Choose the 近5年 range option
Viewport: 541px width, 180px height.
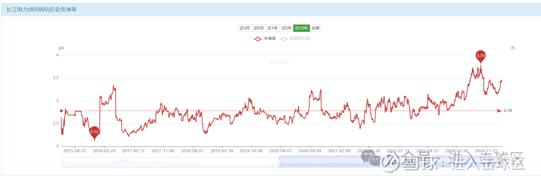(287, 28)
